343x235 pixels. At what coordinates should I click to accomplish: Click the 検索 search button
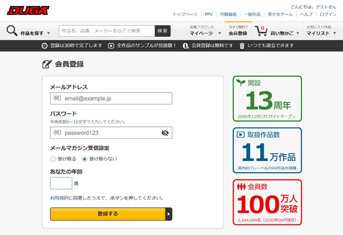(163, 31)
